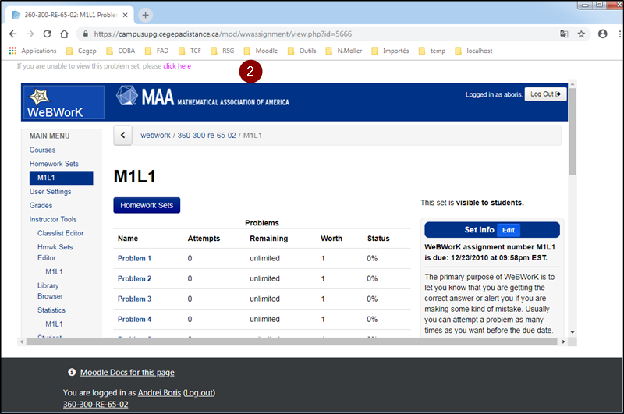This screenshot has height=414, width=624.
Task: Select Classlist Editor in main menu
Action: [60, 233]
